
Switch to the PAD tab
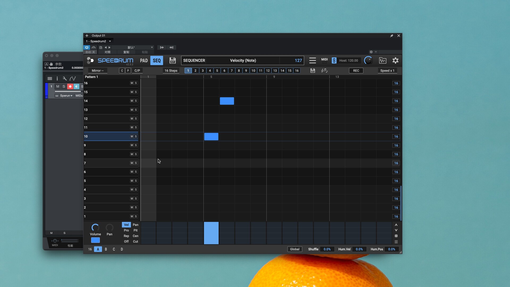click(144, 61)
